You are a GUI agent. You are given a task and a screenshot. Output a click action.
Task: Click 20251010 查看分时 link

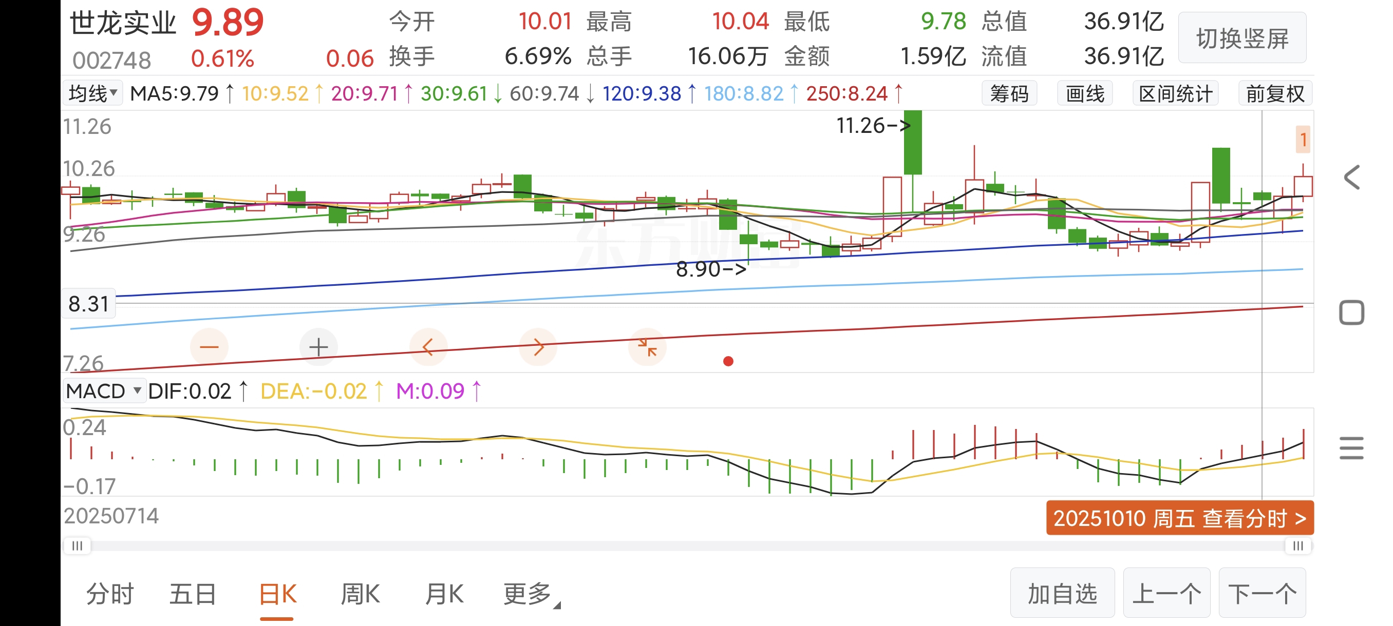(1179, 518)
